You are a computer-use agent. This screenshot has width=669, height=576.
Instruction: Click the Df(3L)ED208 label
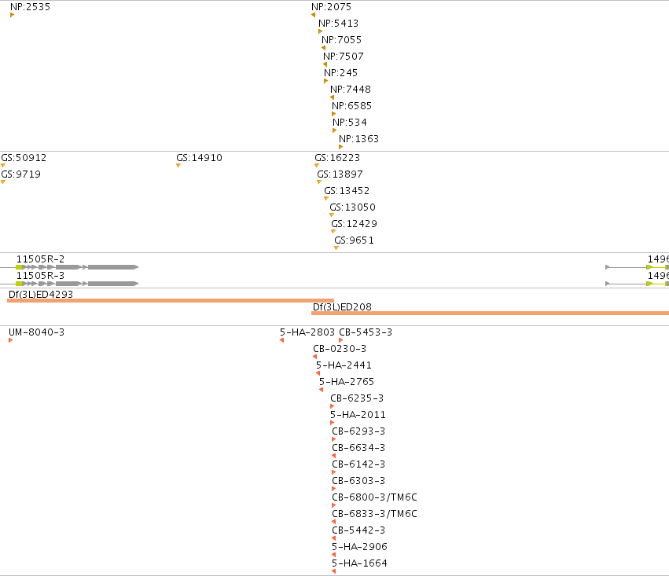342,307
